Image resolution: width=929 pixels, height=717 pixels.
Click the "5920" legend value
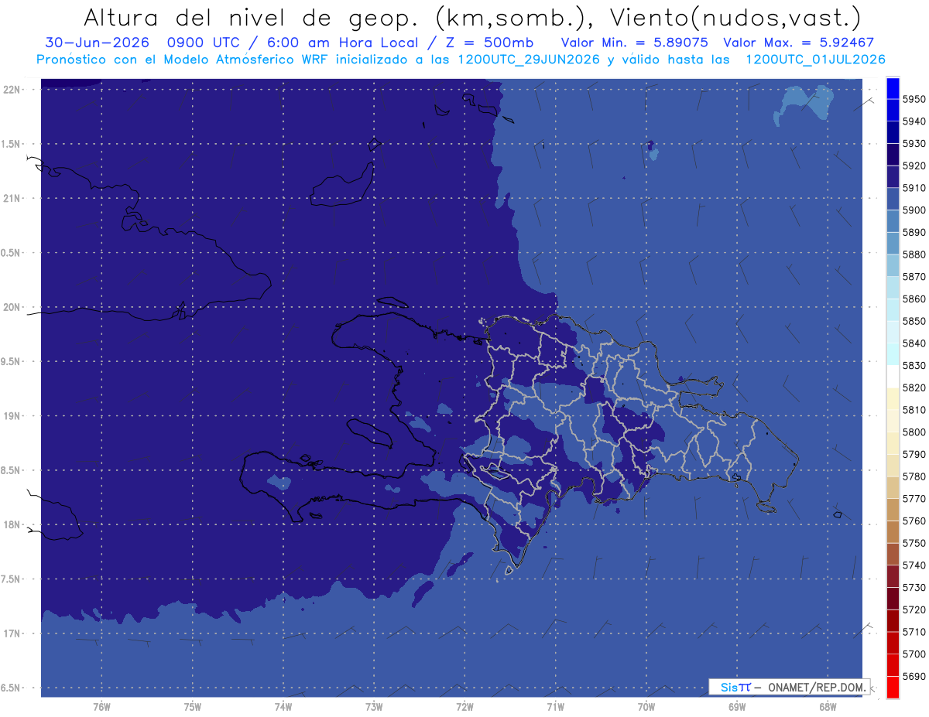point(914,166)
